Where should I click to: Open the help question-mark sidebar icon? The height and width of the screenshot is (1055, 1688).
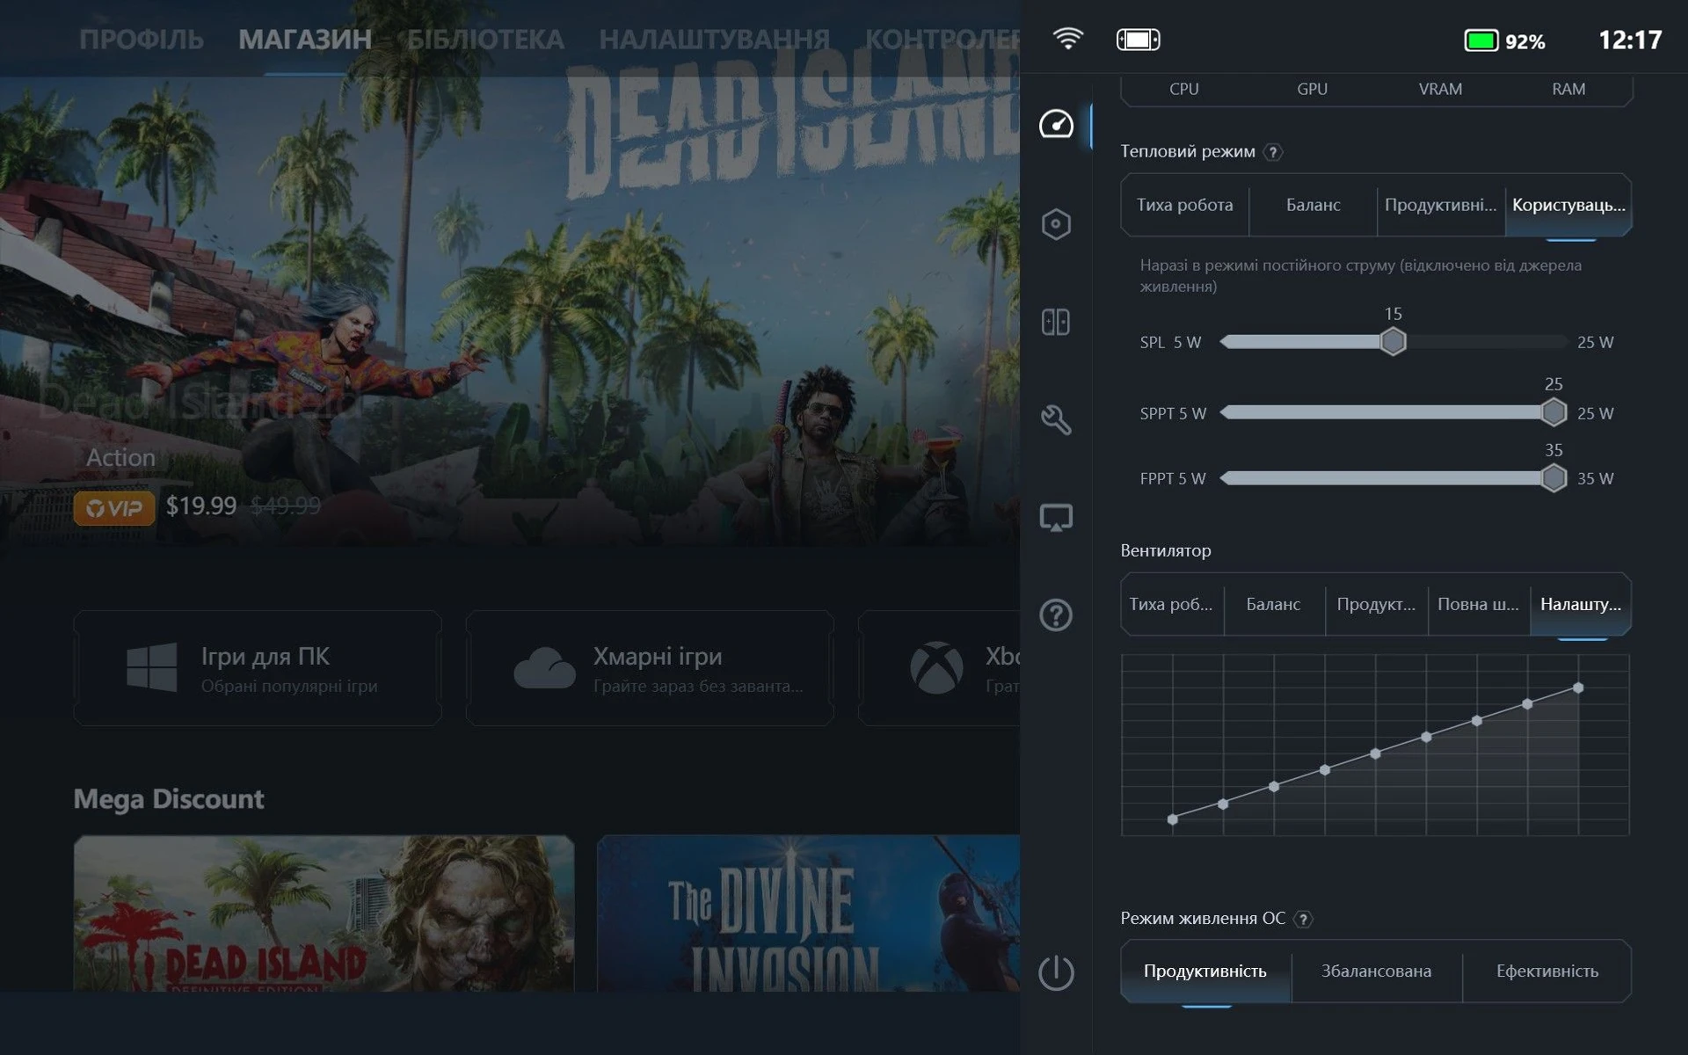[1056, 615]
